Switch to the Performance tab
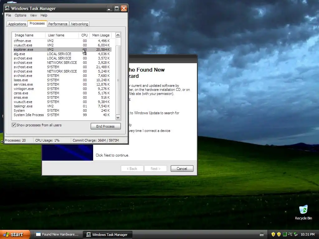Screen dimensions: 319x239 pos(58,24)
